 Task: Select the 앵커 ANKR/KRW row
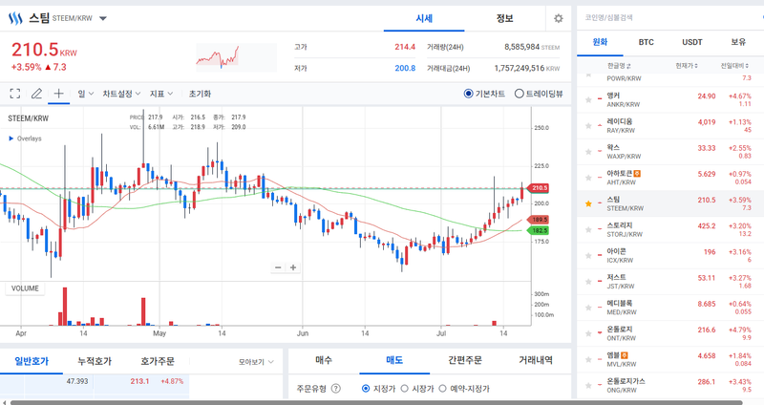(670, 100)
